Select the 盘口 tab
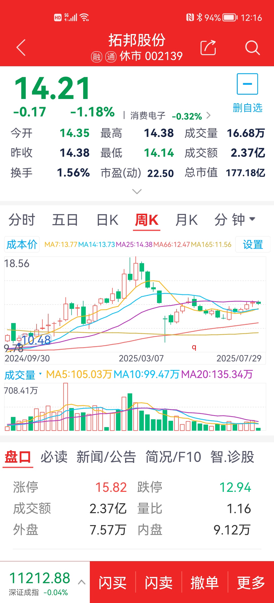The image size is (274, 603). coord(18,457)
